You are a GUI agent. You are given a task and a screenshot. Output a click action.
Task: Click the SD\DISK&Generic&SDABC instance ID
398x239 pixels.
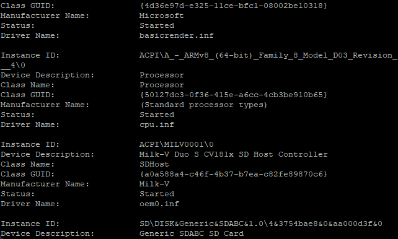coord(260,224)
